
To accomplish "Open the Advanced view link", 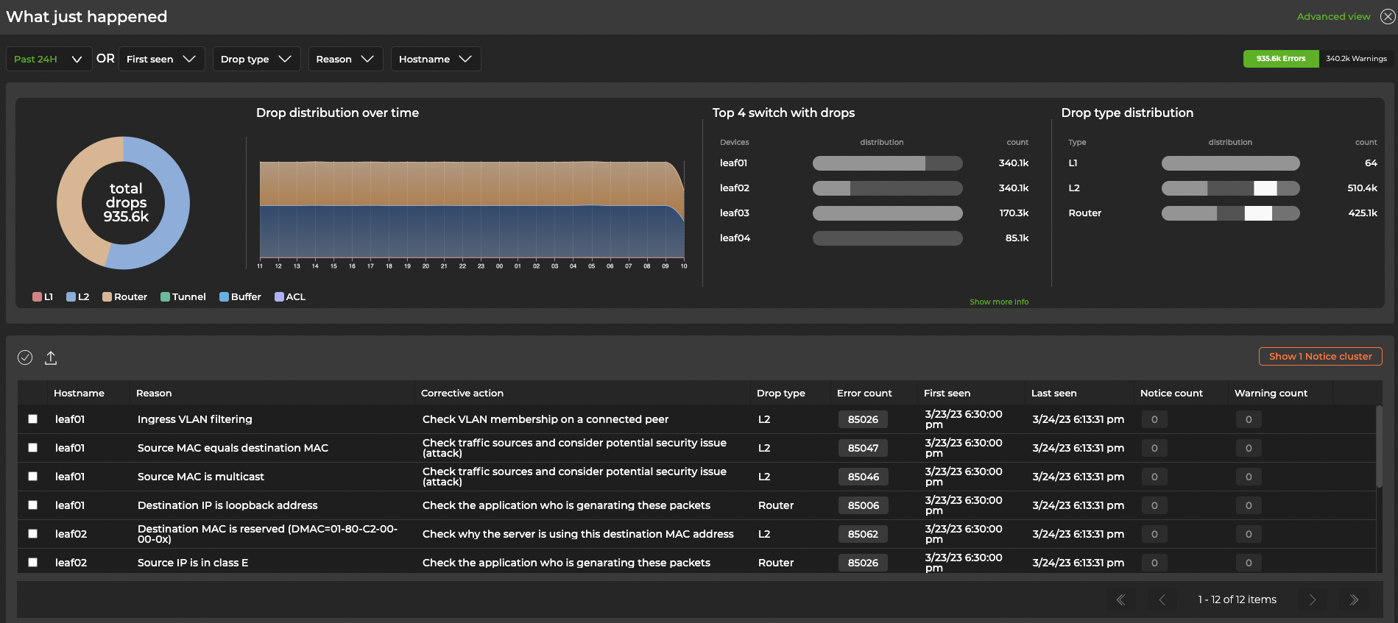I will (1333, 16).
